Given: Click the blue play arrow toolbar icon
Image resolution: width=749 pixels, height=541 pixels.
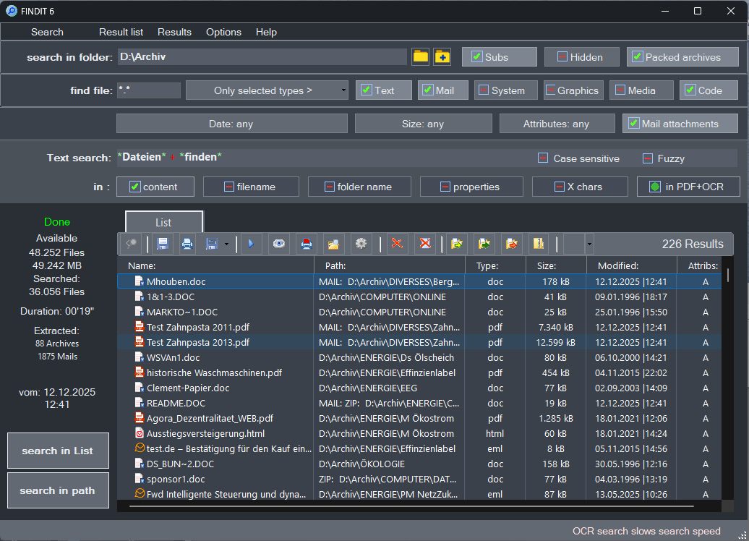Looking at the screenshot, I should [251, 244].
